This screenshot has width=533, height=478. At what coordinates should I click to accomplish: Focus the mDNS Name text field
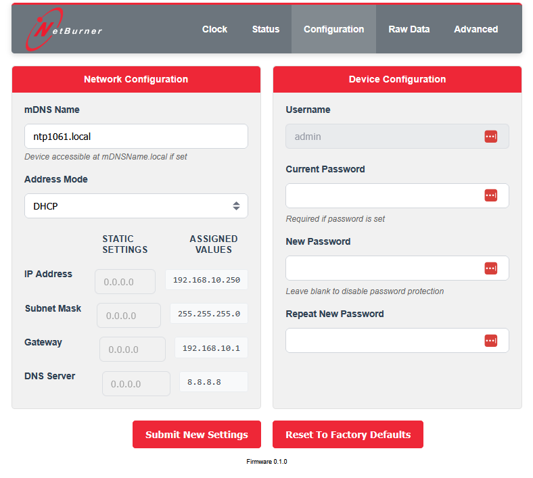coord(136,137)
